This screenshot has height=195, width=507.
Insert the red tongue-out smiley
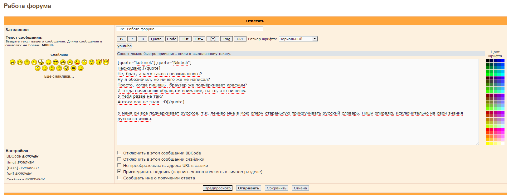pyautogui.click(x=77, y=62)
